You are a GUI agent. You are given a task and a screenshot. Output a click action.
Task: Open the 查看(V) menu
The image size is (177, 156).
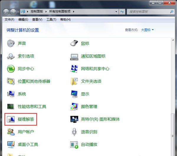[37, 19]
